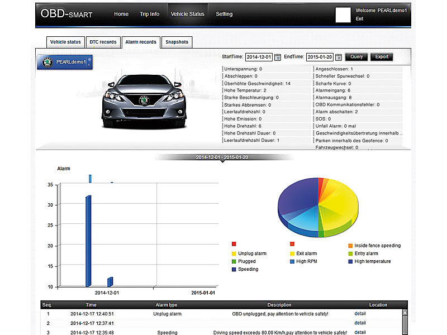Open detail link for row 2

point(360,323)
